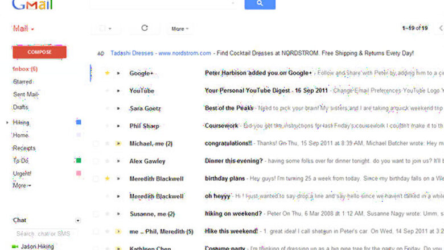Click the Jason Hiking video chat icon

(15, 247)
